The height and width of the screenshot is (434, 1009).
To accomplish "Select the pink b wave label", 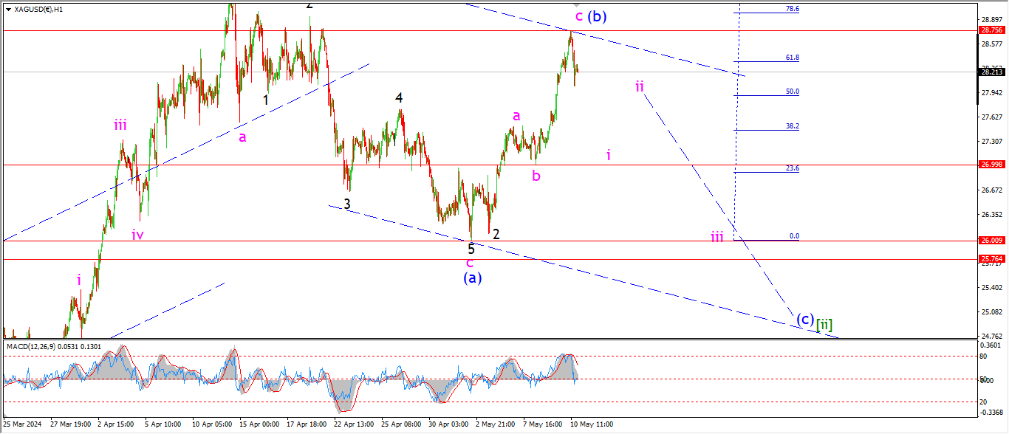I will click(536, 176).
